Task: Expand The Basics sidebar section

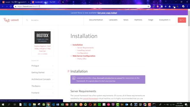Action: (42, 86)
